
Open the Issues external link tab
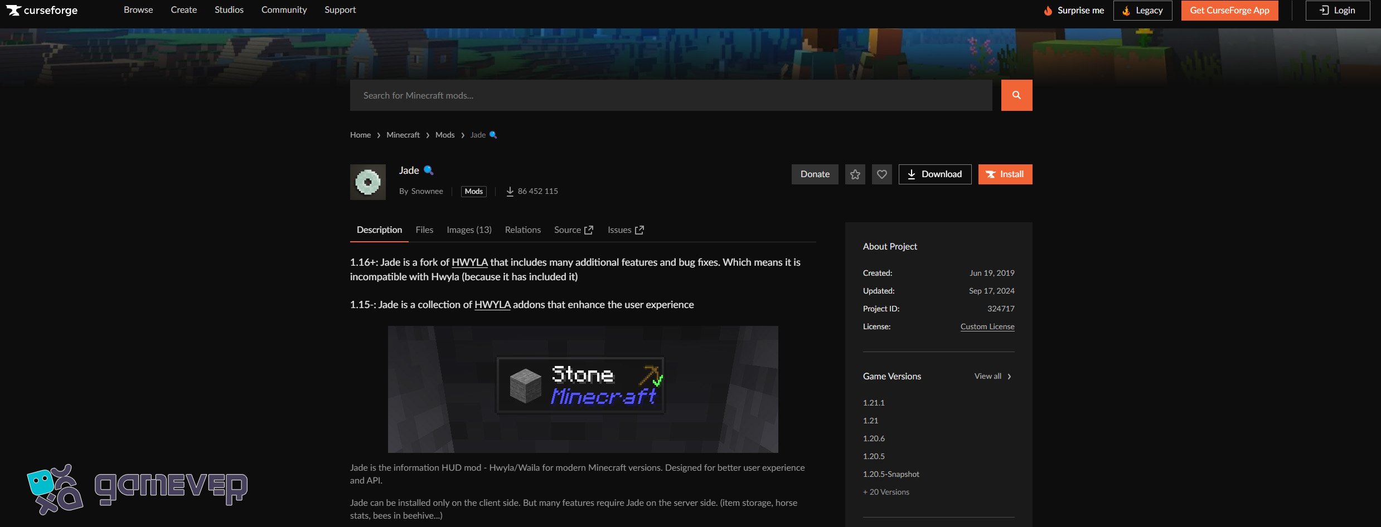tap(626, 230)
